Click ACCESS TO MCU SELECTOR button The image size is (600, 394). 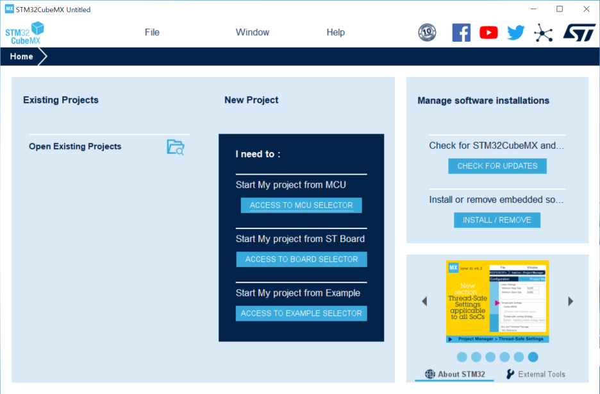tap(301, 205)
